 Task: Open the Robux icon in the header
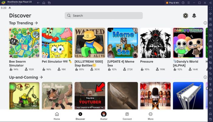(186, 16)
